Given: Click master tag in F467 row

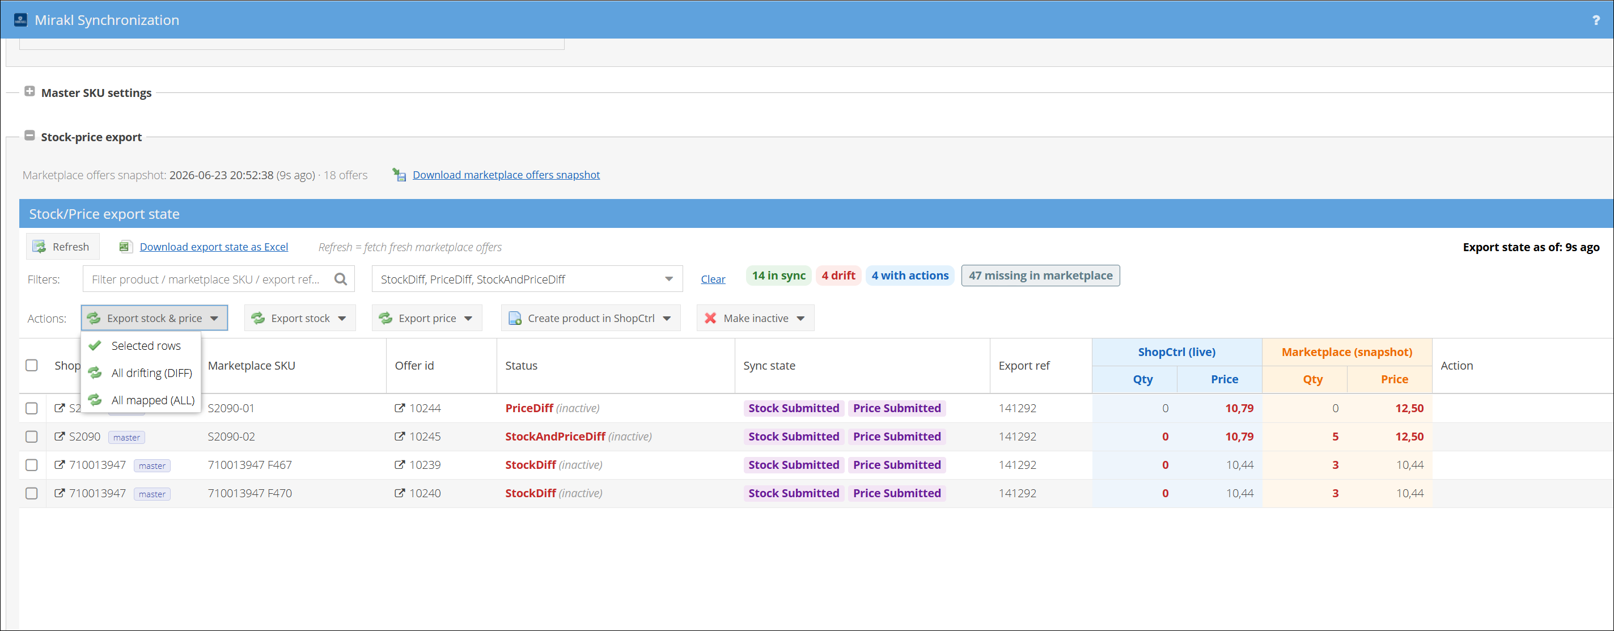Looking at the screenshot, I should pyautogui.click(x=152, y=465).
